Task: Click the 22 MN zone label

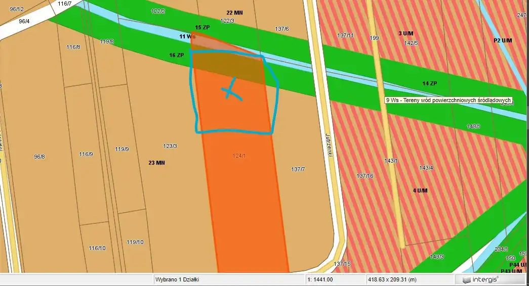Action: pyautogui.click(x=234, y=12)
